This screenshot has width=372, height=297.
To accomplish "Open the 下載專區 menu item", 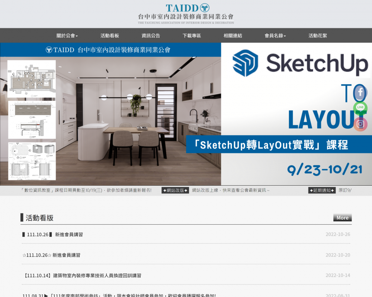I will point(192,36).
